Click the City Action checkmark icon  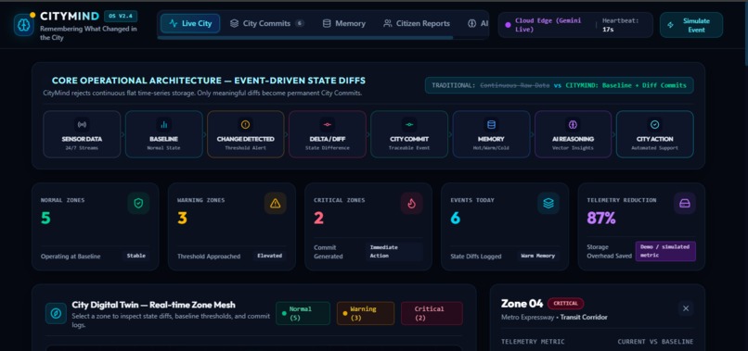coord(654,125)
